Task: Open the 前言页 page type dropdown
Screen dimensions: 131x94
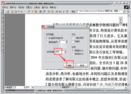Action: 6,87
